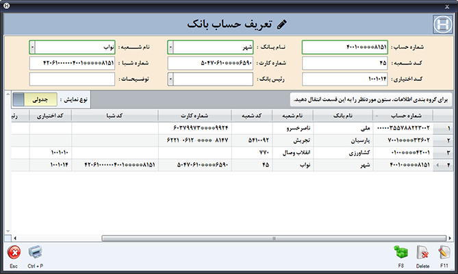This screenshot has height=274, width=458.
Task: Select row 3 header in grid
Action: tap(443, 153)
